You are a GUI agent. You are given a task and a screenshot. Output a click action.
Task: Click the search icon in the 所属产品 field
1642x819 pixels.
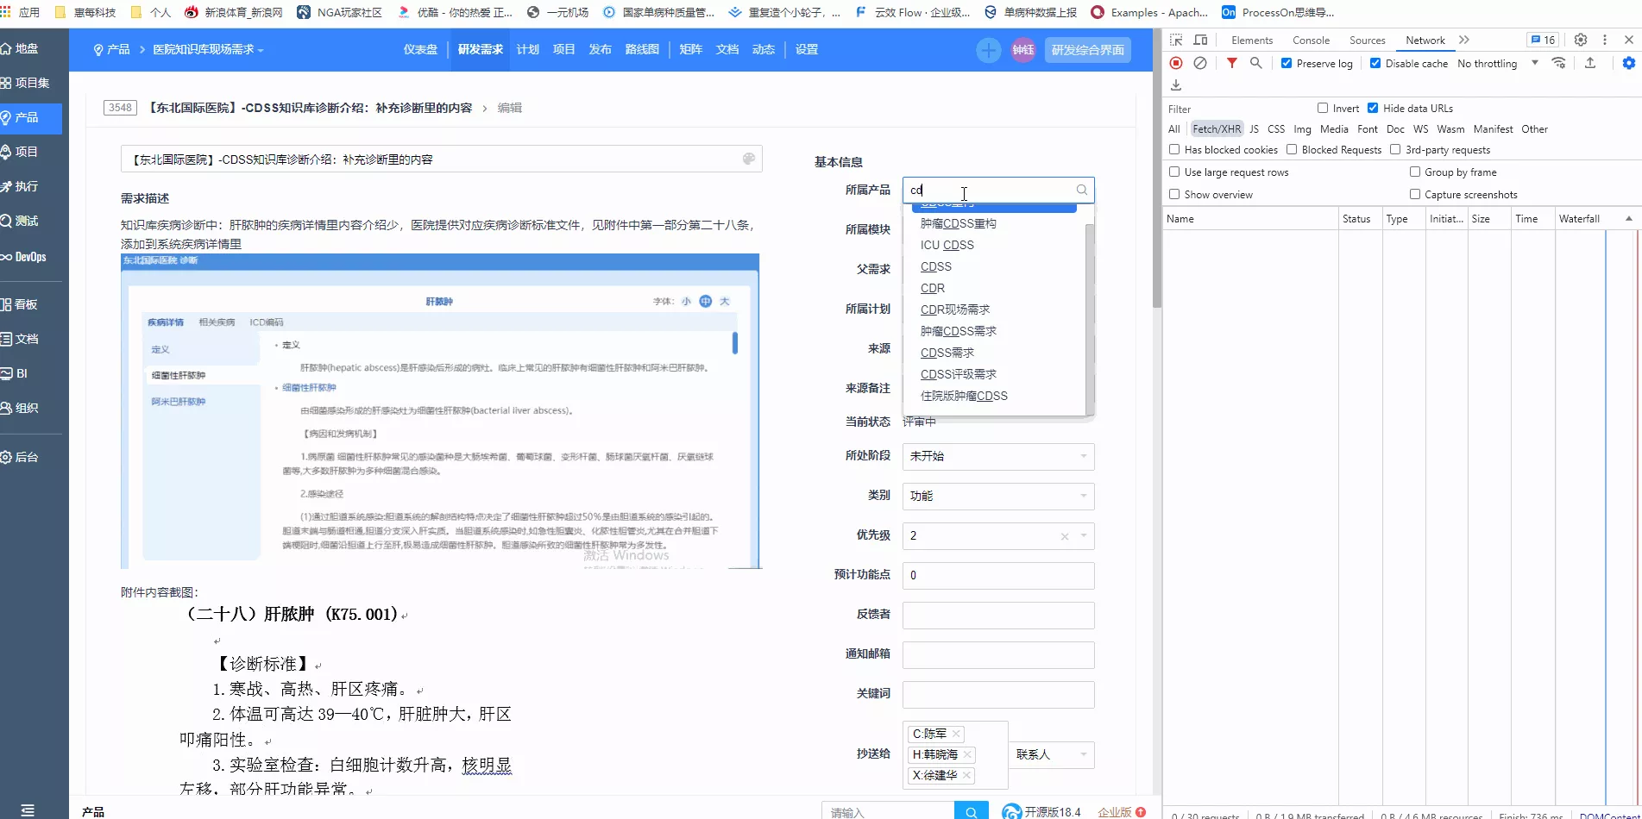1082,190
